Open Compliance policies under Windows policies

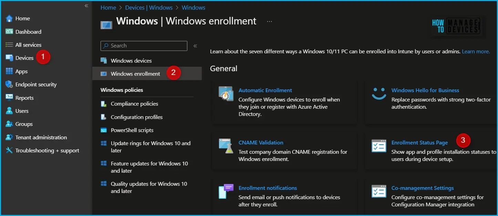coord(134,104)
